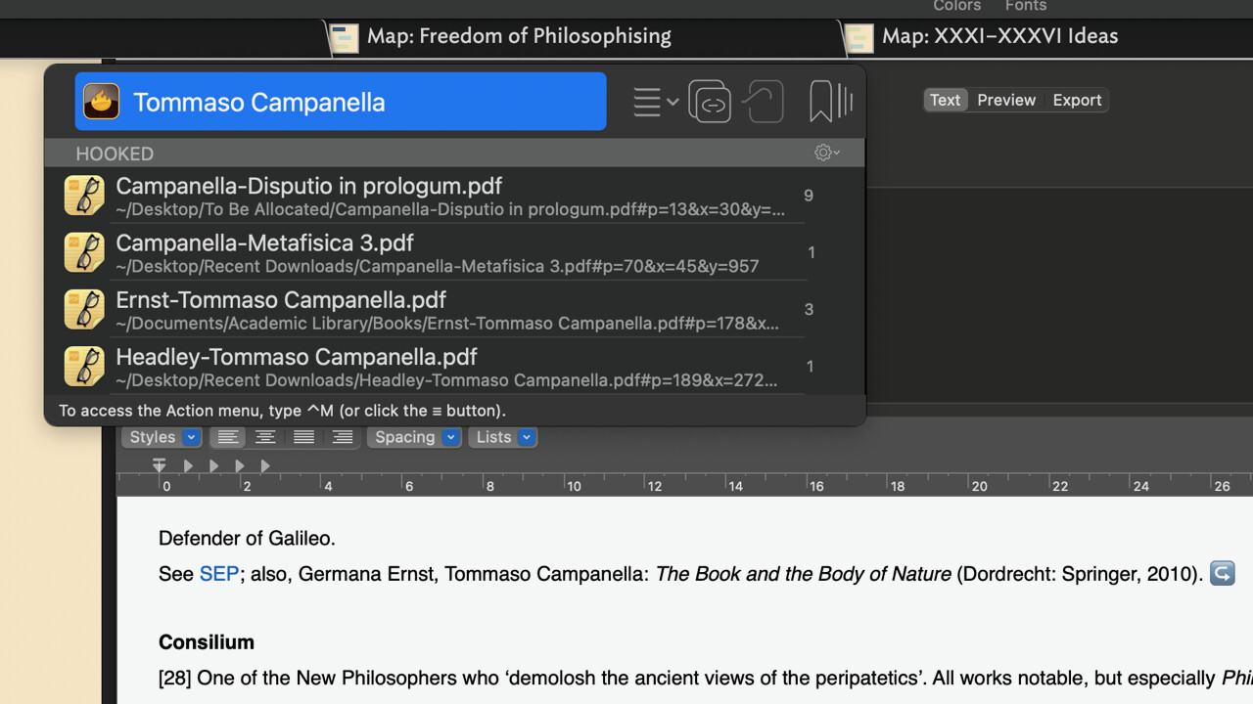Right-align the text
1253x704 pixels.
(342, 437)
